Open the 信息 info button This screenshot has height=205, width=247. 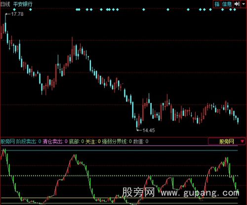(x=227, y=4)
